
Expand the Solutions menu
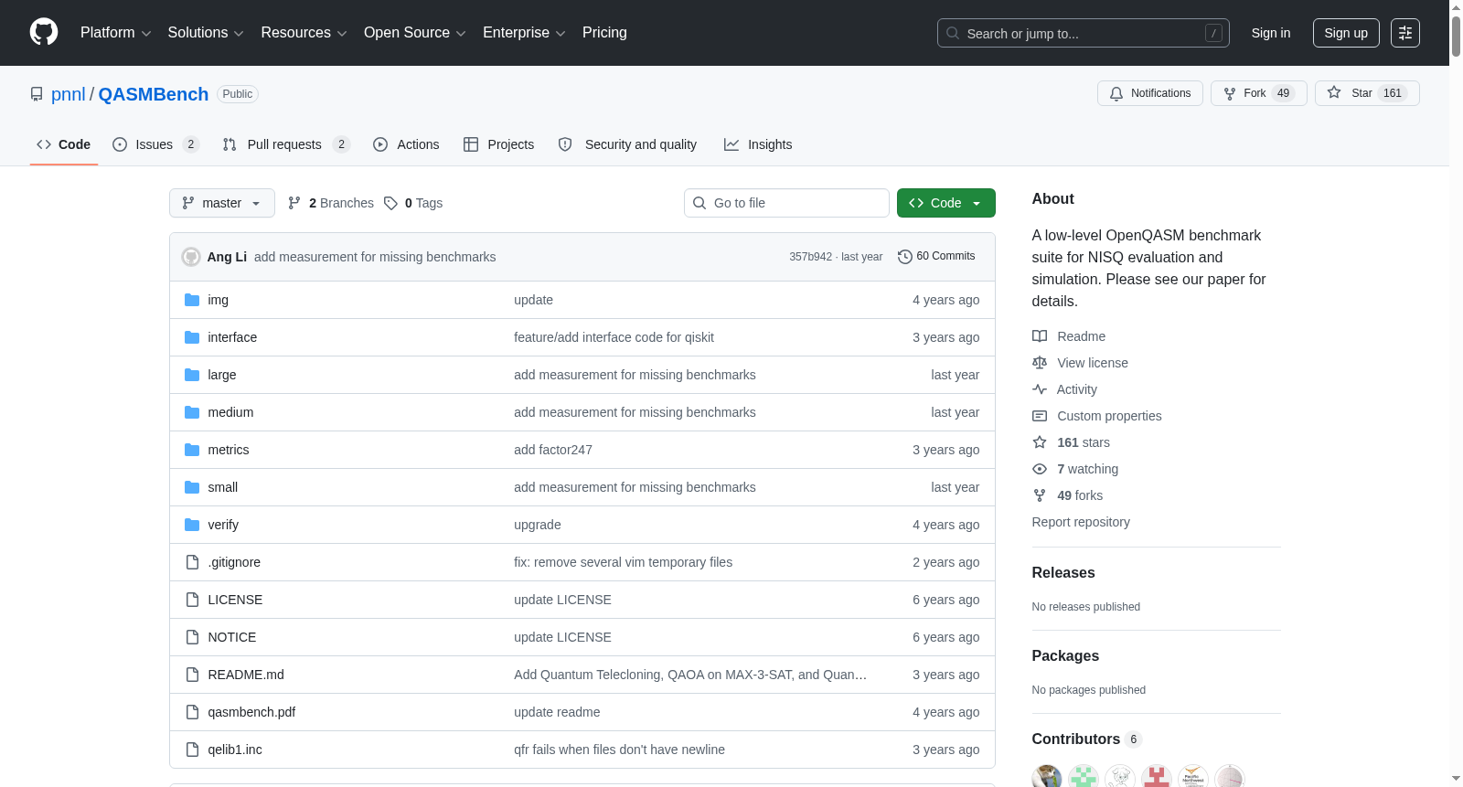[x=206, y=33]
